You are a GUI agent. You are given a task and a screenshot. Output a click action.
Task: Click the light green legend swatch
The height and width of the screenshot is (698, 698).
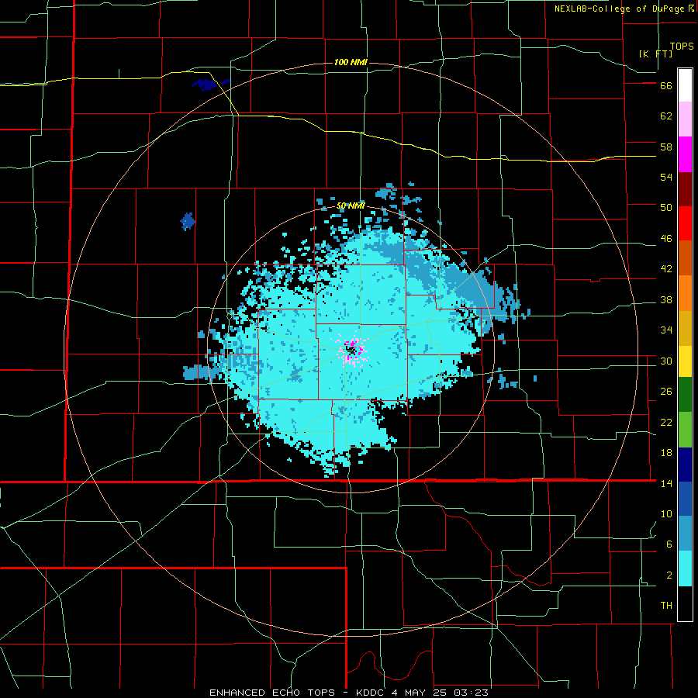coord(685,430)
